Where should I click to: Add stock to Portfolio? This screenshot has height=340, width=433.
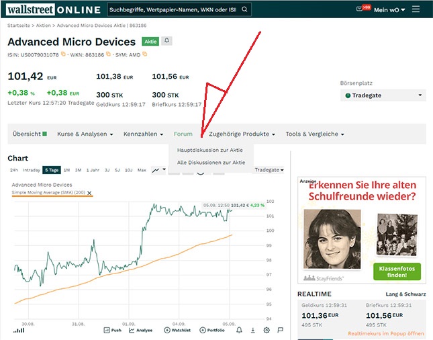coord(212,330)
